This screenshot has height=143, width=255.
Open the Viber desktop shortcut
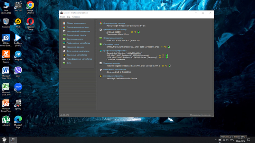[18, 72]
